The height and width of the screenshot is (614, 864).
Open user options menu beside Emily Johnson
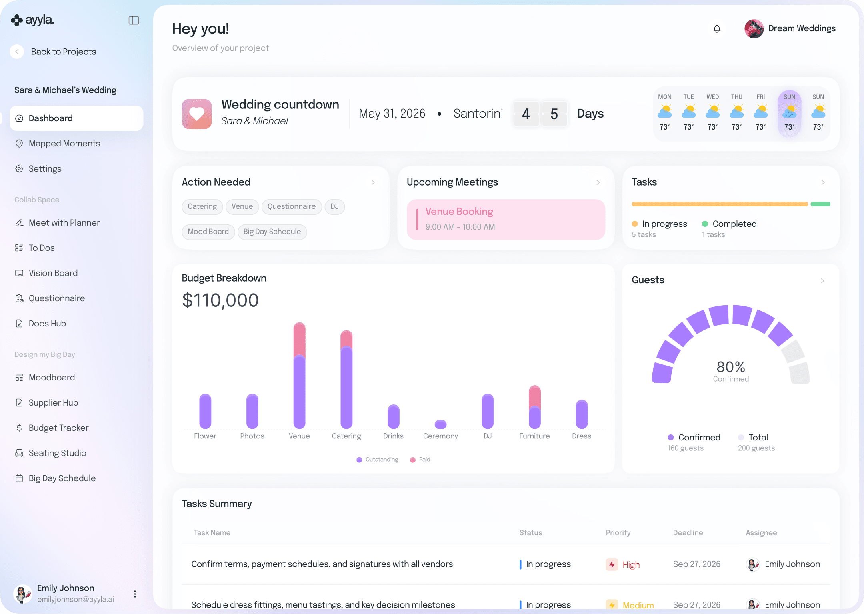135,594
